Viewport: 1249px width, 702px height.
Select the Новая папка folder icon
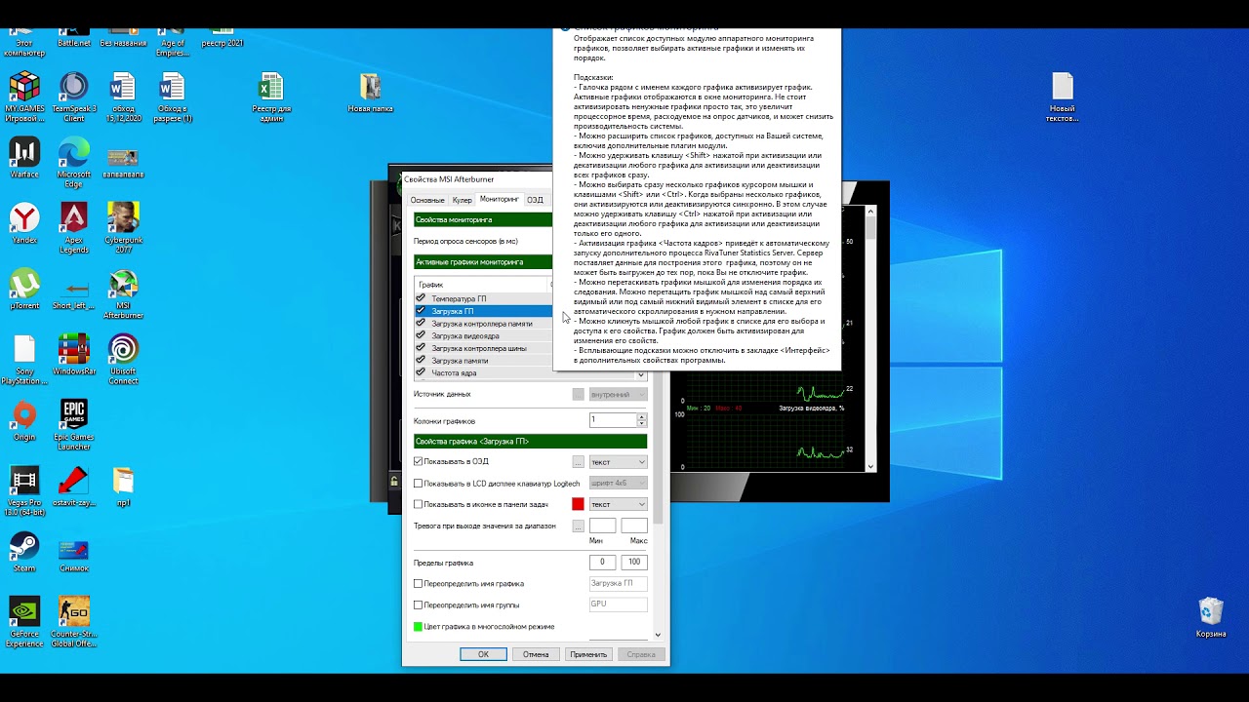(x=370, y=93)
